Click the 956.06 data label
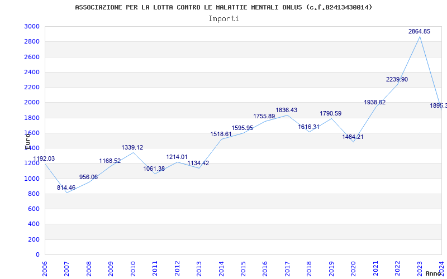 click(88, 177)
